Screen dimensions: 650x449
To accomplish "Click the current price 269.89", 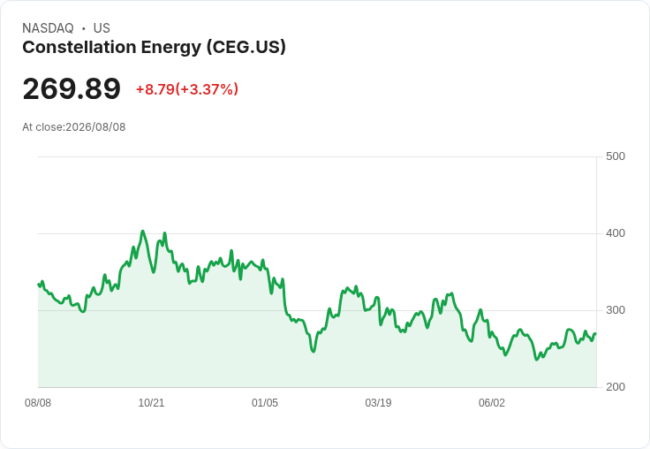I will coord(72,88).
